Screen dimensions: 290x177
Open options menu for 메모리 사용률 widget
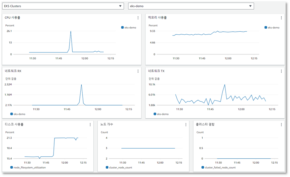[x=281, y=18]
